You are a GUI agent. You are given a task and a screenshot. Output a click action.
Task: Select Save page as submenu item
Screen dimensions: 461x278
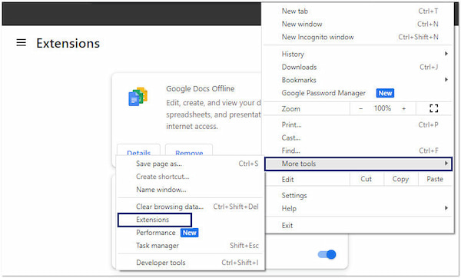191,164
